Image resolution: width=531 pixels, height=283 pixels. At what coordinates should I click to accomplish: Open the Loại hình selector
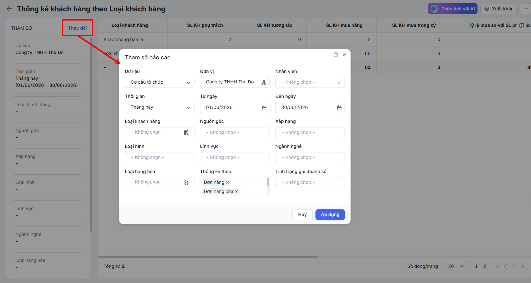click(x=160, y=158)
